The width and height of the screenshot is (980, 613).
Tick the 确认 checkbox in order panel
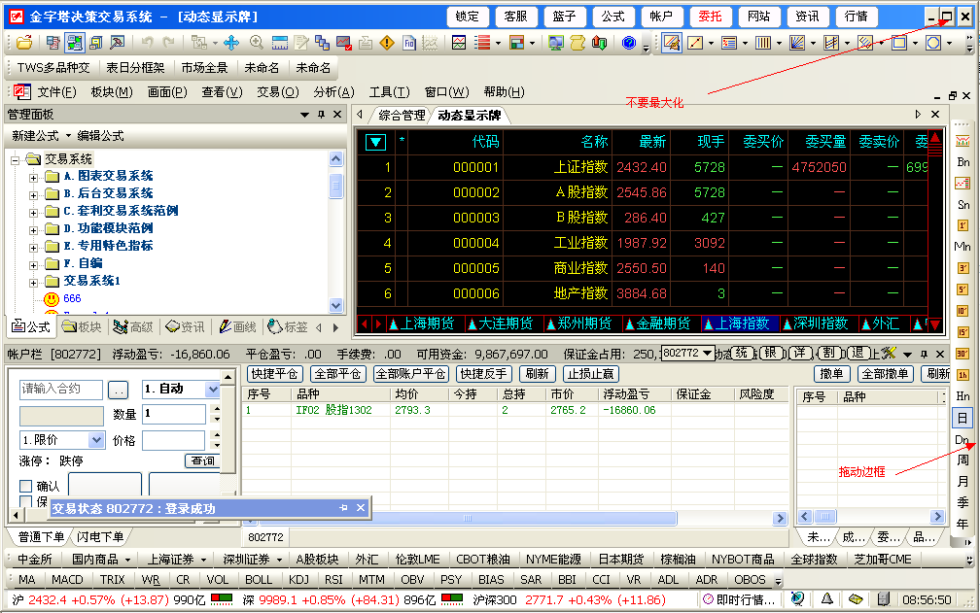coord(26,486)
